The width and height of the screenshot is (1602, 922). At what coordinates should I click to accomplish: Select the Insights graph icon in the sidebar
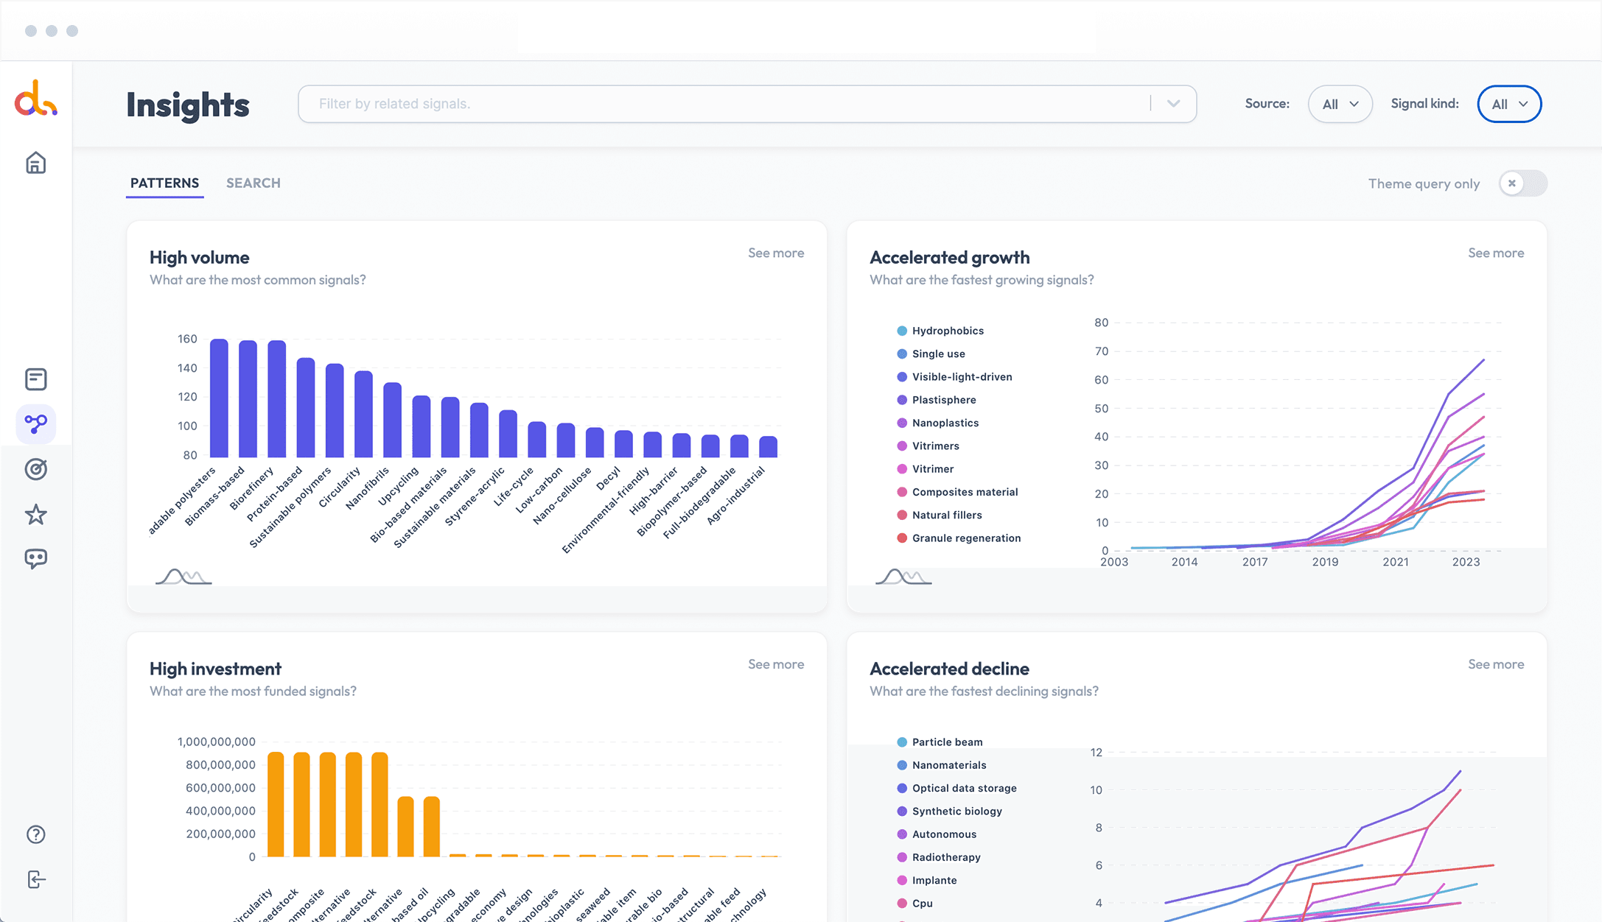coord(35,423)
